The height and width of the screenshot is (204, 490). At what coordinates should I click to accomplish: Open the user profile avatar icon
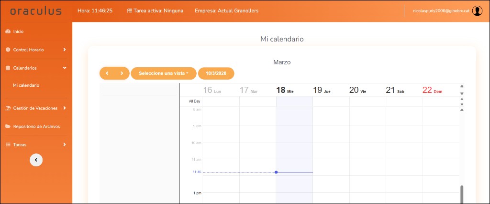coord(477,11)
